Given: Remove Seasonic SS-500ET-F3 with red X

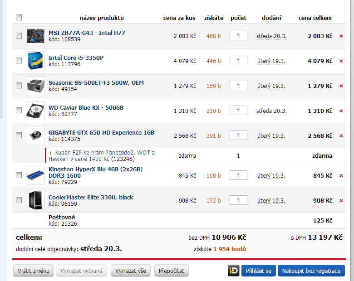Looking at the screenshot, I should click(341, 86).
